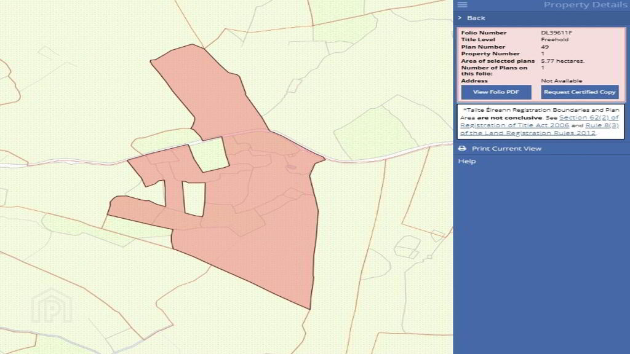Click Request Certified Copy button
The width and height of the screenshot is (630, 354).
pyautogui.click(x=580, y=92)
